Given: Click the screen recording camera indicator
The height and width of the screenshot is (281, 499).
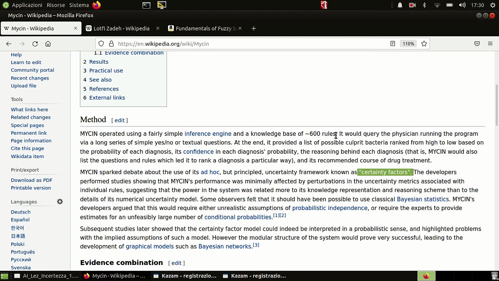Looking at the screenshot, I should tap(412, 5).
